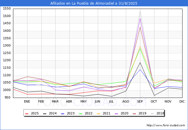Click the NOV month axis label
Screen dimensions: 188x130
click(168, 101)
